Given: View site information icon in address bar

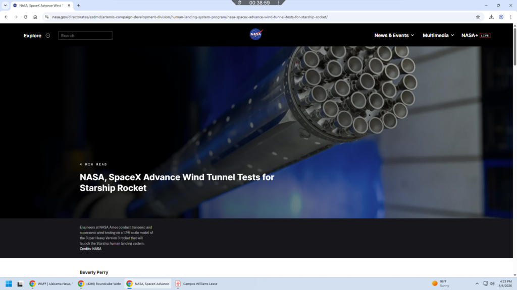Looking at the screenshot, I should 47,17.
